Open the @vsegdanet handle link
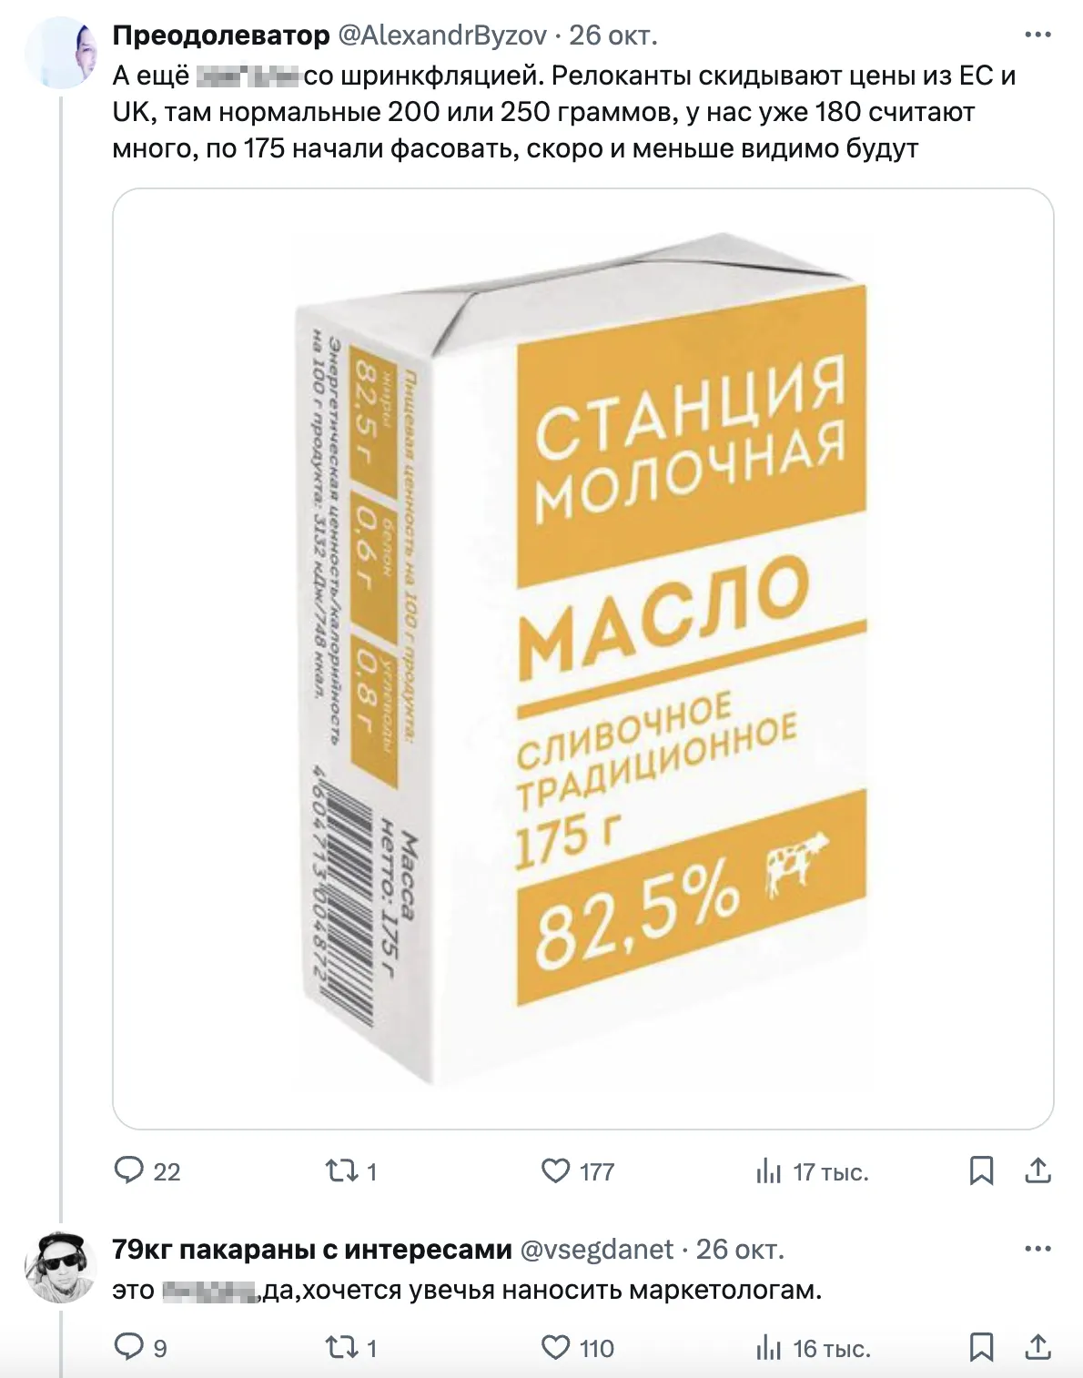Image resolution: width=1083 pixels, height=1378 pixels. (x=596, y=1249)
